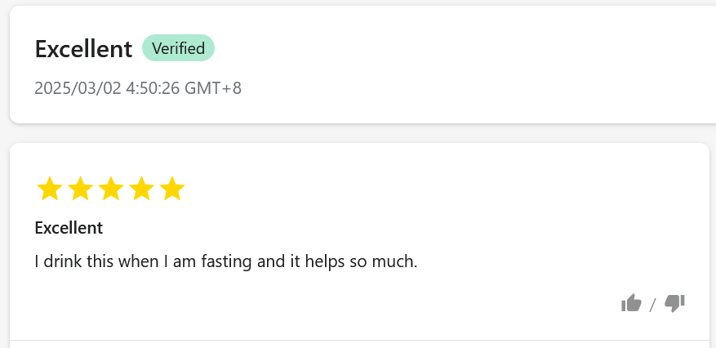Click the third (middle) rating star

111,190
